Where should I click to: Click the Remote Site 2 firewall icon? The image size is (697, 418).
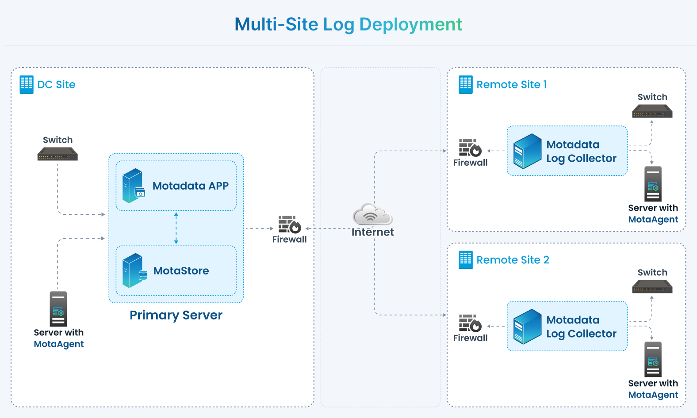[470, 323]
